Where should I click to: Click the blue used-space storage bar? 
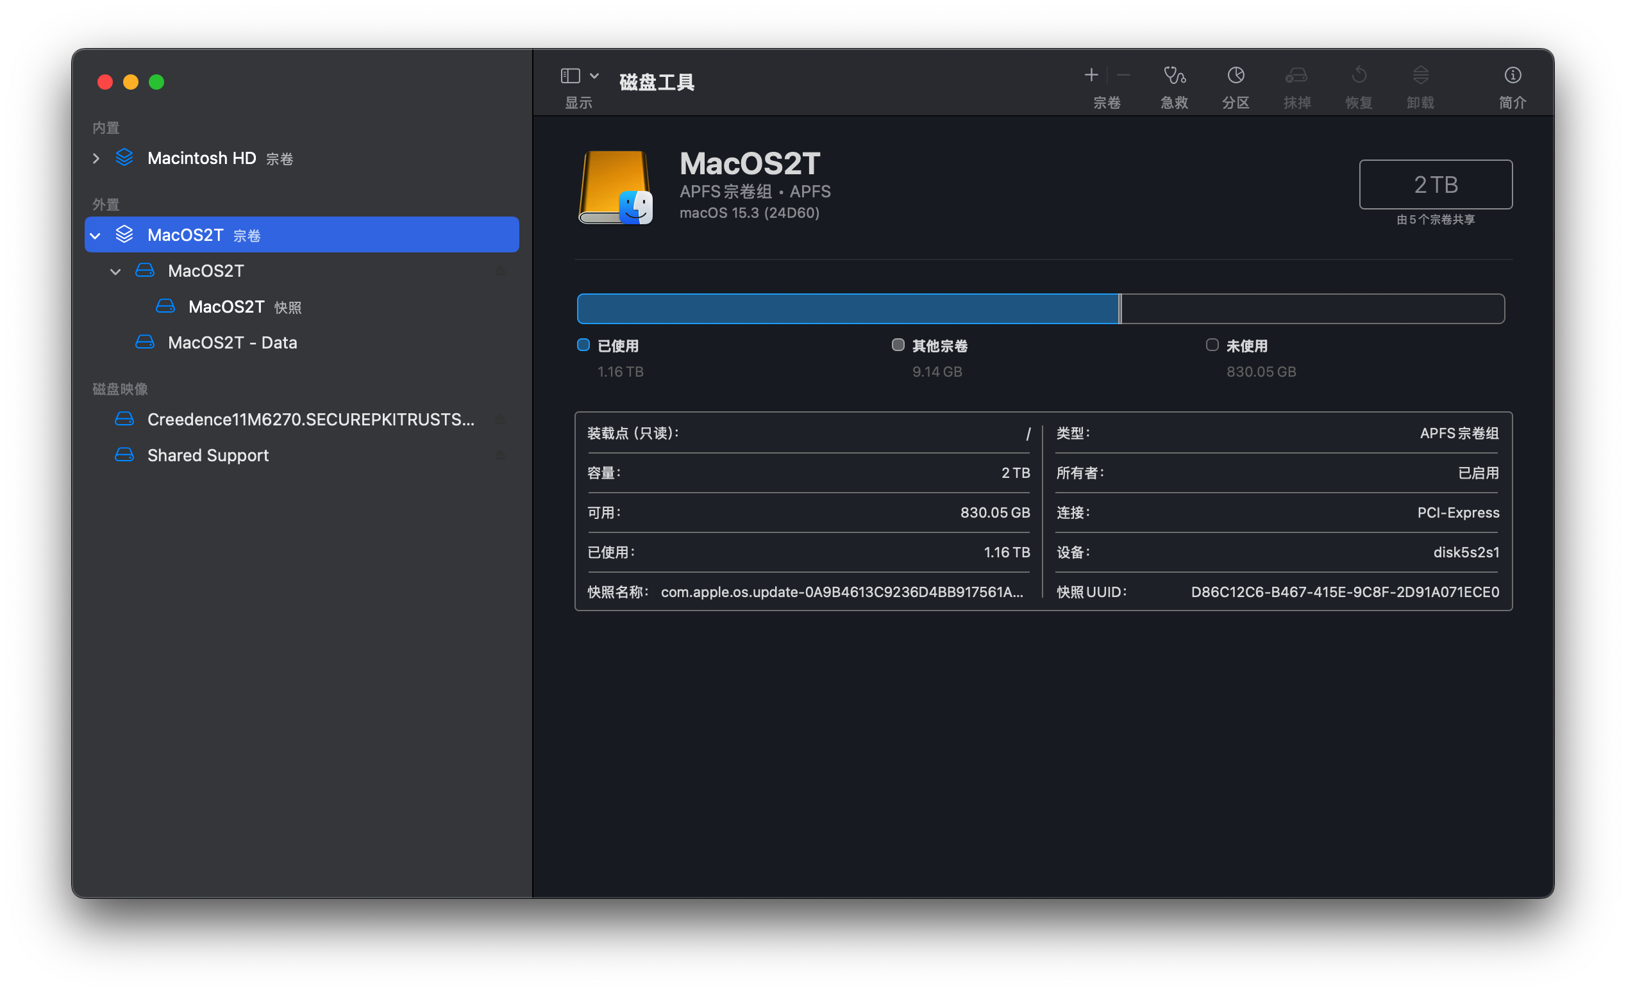pos(848,309)
